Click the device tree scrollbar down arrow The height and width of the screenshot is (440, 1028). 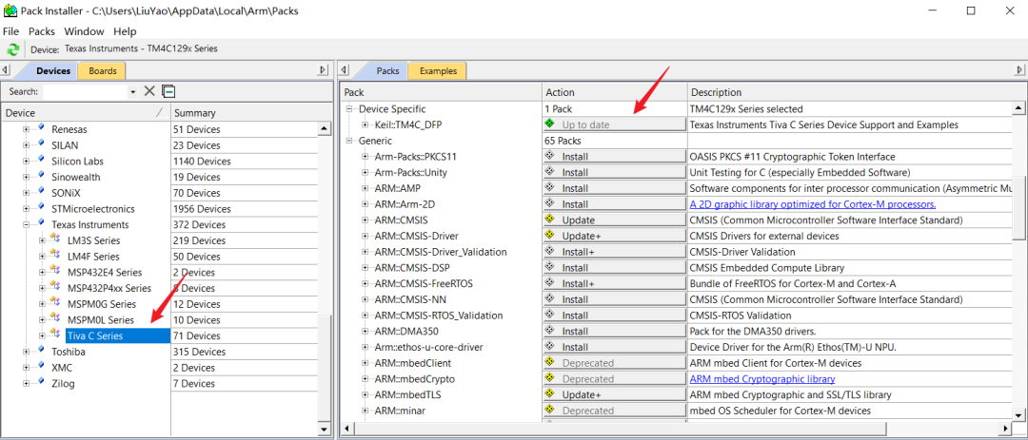(324, 430)
